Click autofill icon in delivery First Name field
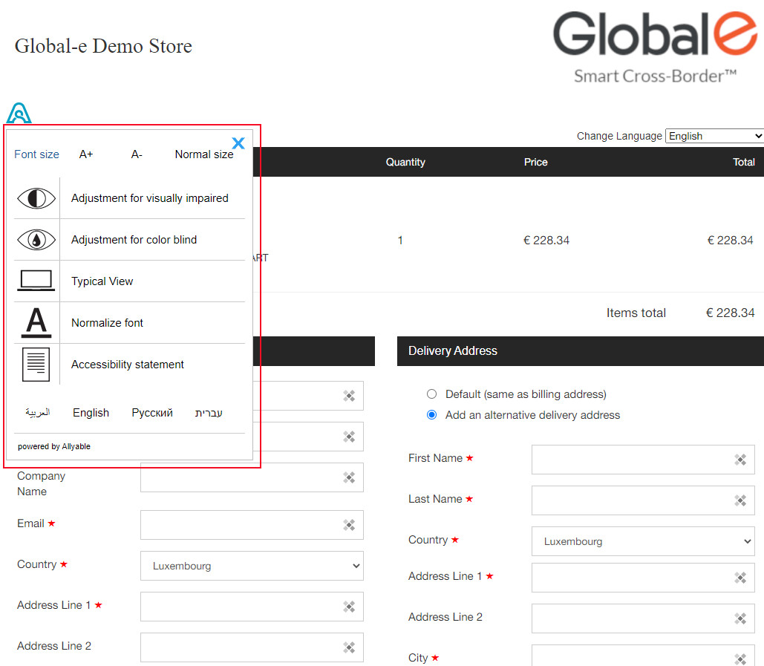764x666 pixels. (740, 460)
